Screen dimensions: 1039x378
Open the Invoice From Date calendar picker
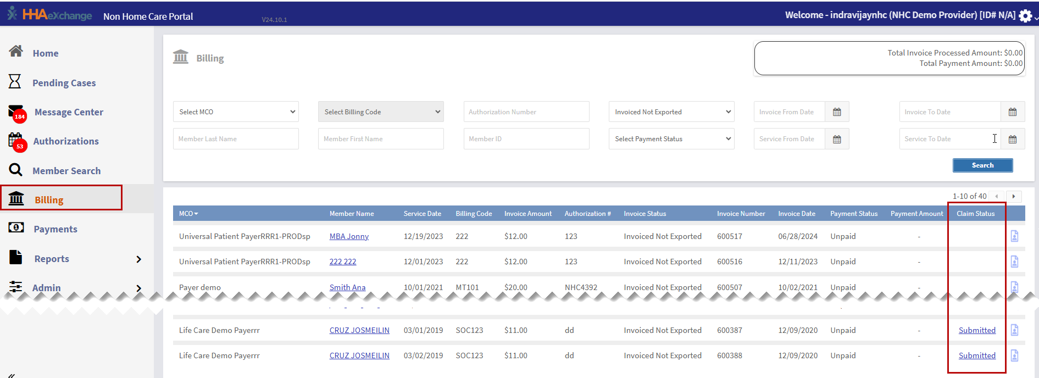[837, 112]
